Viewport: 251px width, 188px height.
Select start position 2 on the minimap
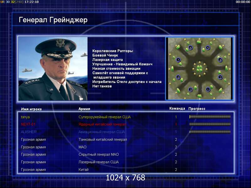point(220,77)
